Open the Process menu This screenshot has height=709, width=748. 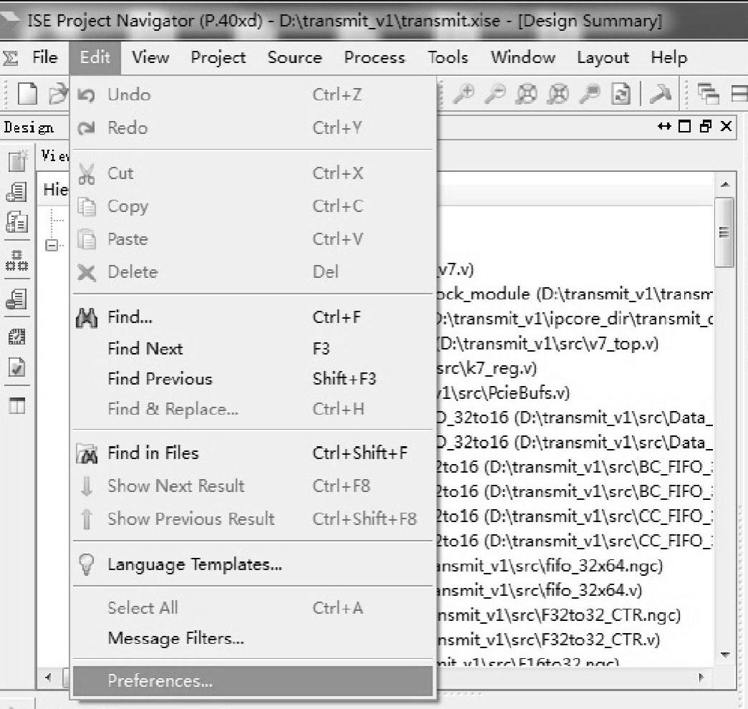374,57
